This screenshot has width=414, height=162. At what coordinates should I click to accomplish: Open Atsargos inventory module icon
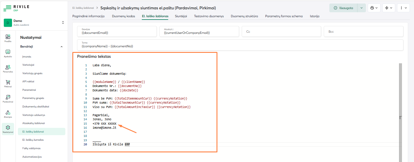coord(8,113)
